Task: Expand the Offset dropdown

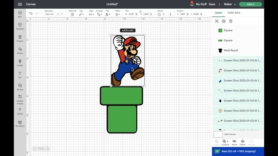Action: click(x=118, y=14)
